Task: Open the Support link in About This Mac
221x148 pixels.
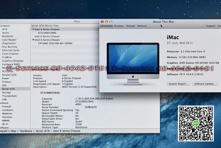Action: (x=211, y=26)
